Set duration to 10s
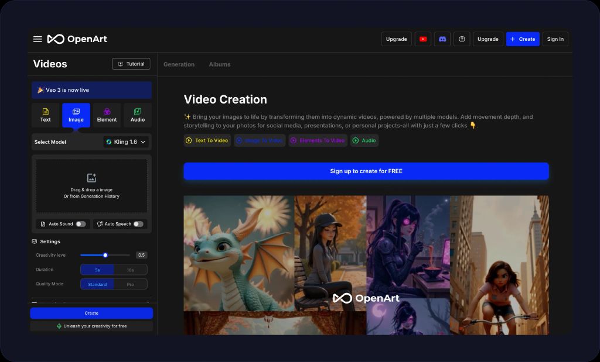Screen dimensions: 600x362 pyautogui.click(x=130, y=270)
